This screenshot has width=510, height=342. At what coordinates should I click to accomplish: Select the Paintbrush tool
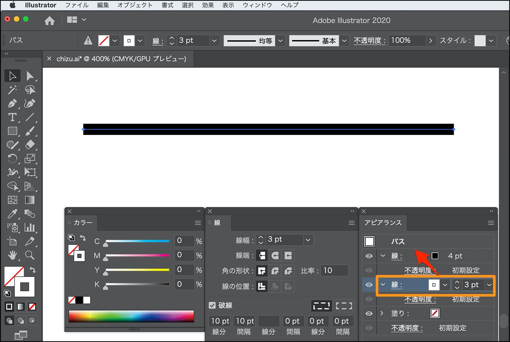tap(30, 131)
